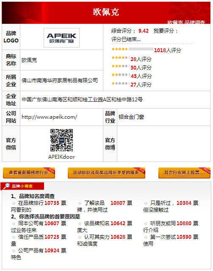Click the five-star gray progress bar
The height and width of the screenshot is (271, 213).
tap(141, 49)
